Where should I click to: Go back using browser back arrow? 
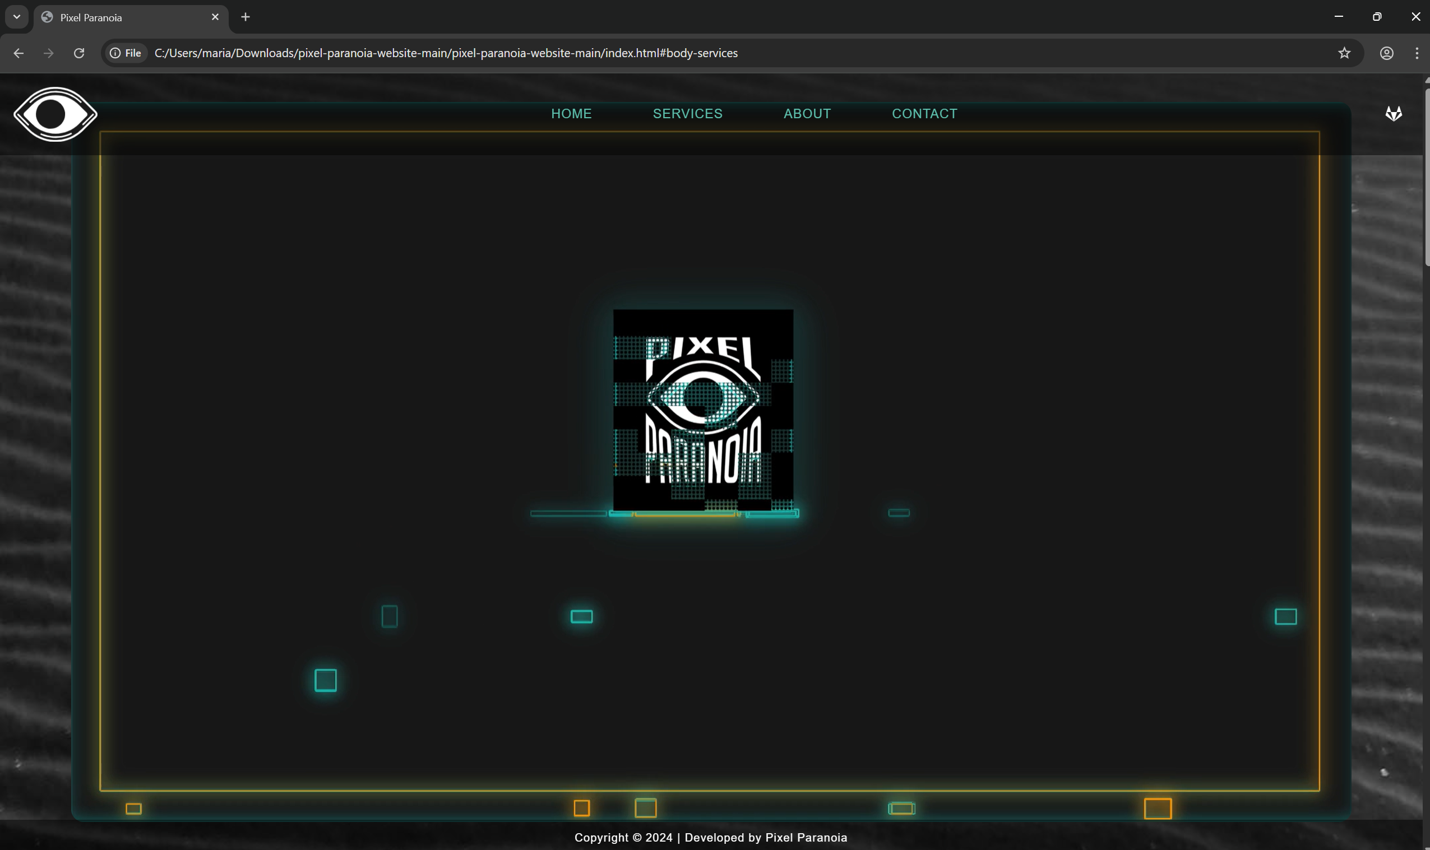[18, 53]
